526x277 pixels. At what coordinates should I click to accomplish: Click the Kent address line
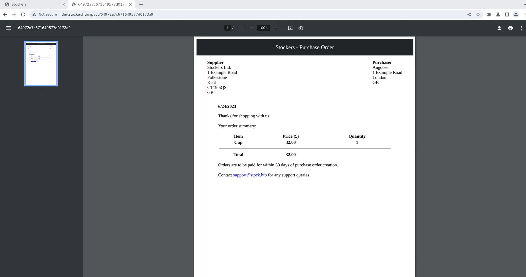click(212, 82)
